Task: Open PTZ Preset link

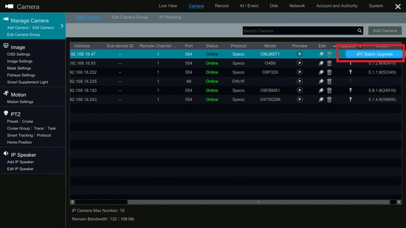Action: pyautogui.click(x=13, y=121)
